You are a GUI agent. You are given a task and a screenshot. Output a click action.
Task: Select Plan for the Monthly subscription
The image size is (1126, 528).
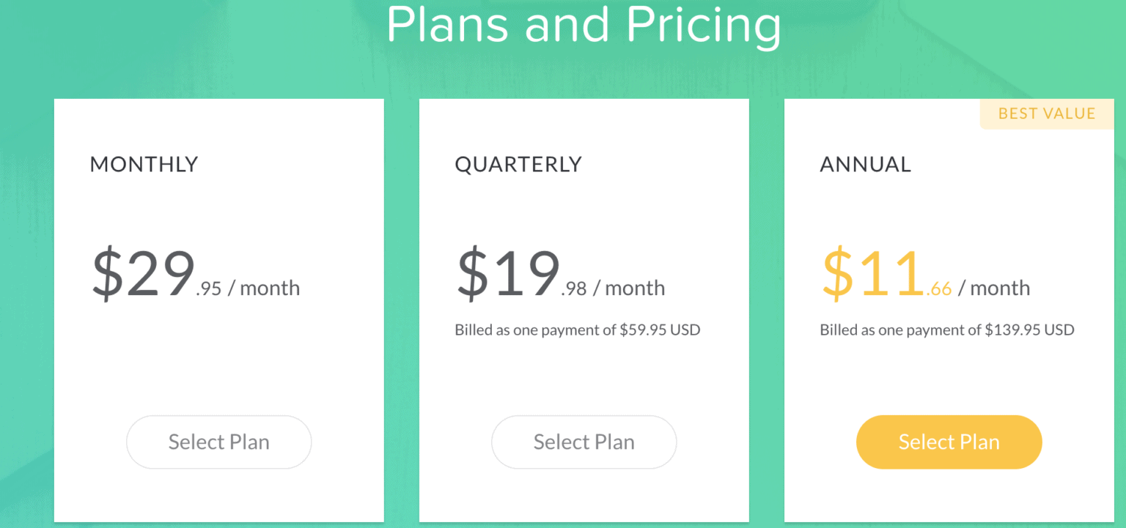click(218, 442)
